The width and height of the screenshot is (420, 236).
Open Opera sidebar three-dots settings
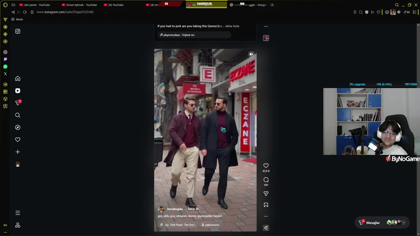pyautogui.click(x=5, y=232)
